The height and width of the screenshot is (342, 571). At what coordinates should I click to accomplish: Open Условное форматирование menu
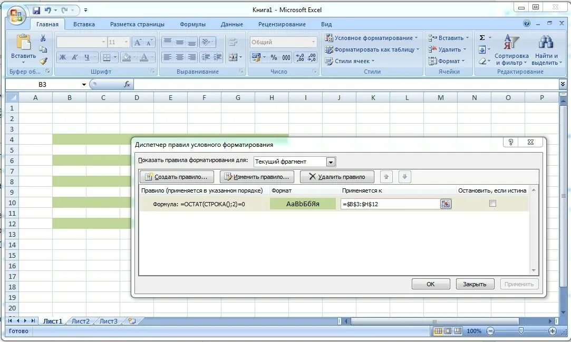click(372, 38)
